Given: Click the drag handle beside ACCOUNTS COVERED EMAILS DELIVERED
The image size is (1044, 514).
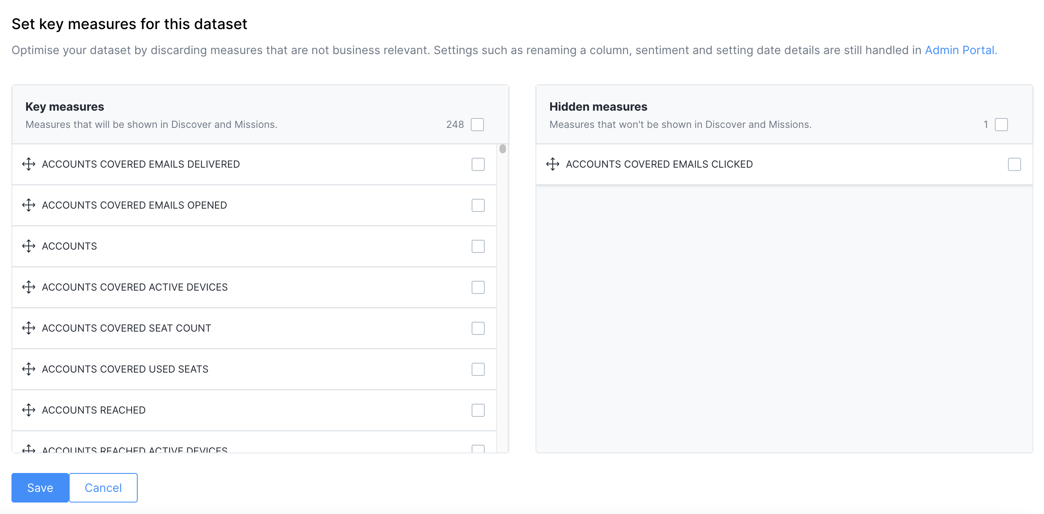Looking at the screenshot, I should click(29, 164).
